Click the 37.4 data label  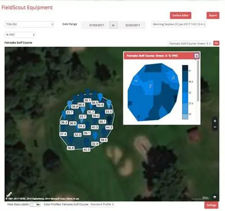pyautogui.click(x=63, y=134)
